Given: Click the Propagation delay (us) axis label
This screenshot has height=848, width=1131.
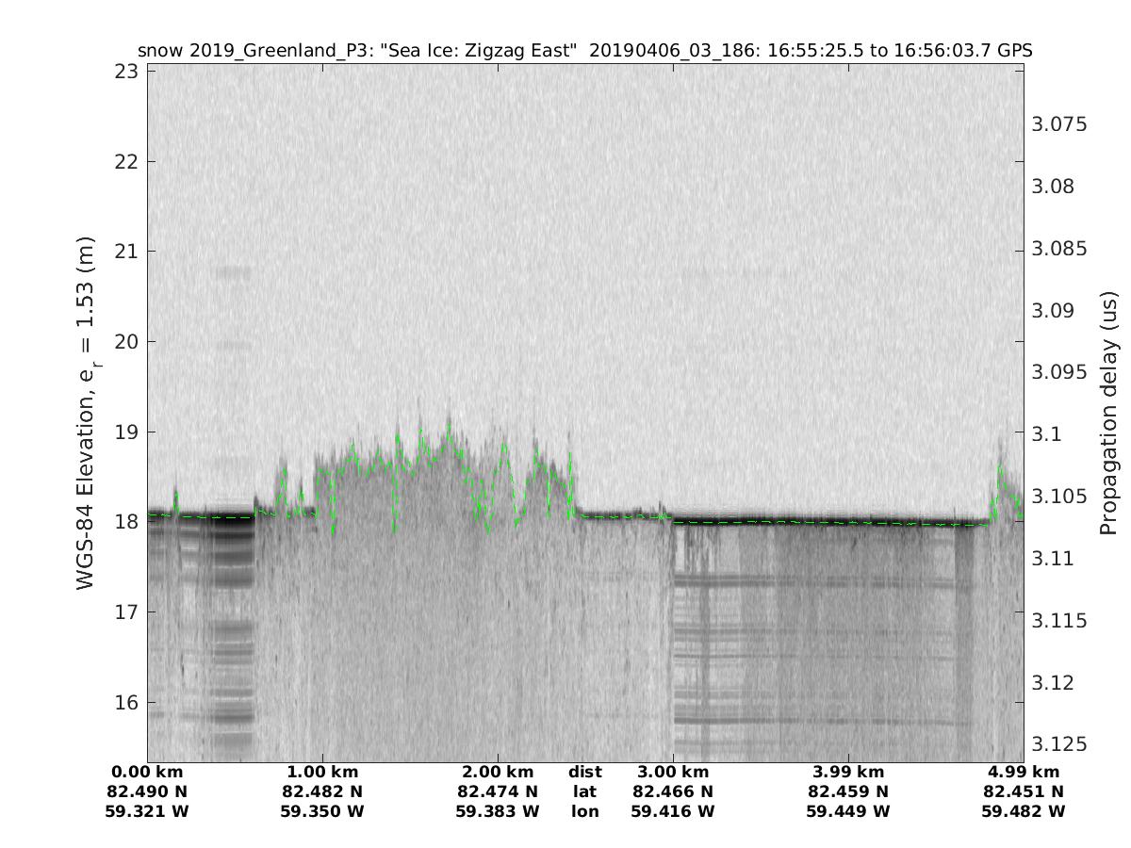Looking at the screenshot, I should click(1108, 415).
